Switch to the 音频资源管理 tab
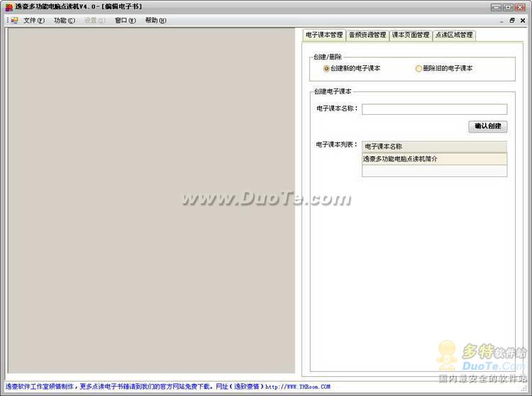This screenshot has width=532, height=396. [x=367, y=35]
